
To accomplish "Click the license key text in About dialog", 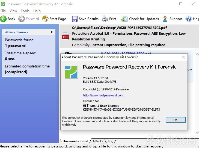I will tap(121, 109).
